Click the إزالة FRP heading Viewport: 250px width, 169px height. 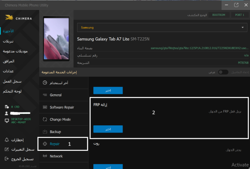click(100, 105)
